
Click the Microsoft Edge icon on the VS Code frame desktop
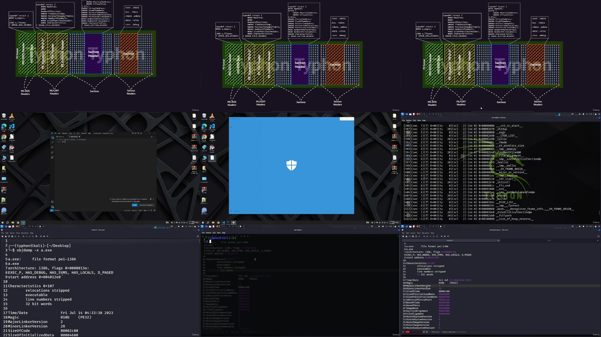click(x=4, y=127)
